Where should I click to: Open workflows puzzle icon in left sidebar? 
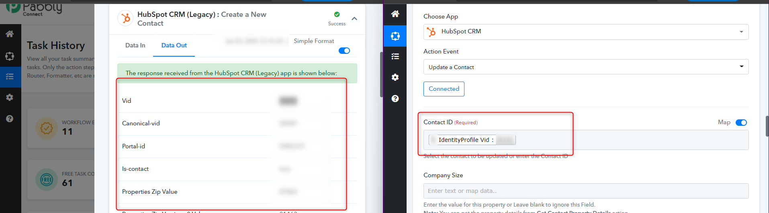click(10, 56)
